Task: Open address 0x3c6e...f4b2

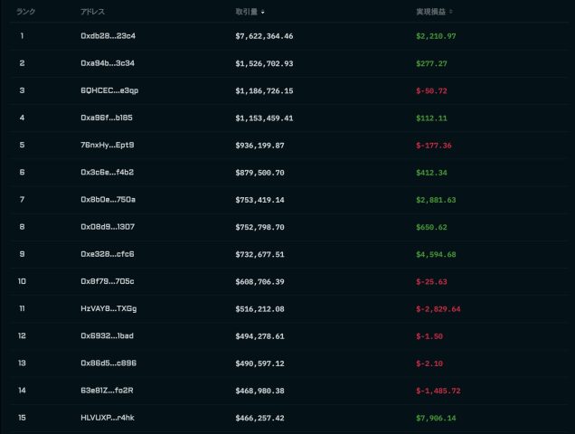Action: pos(107,172)
